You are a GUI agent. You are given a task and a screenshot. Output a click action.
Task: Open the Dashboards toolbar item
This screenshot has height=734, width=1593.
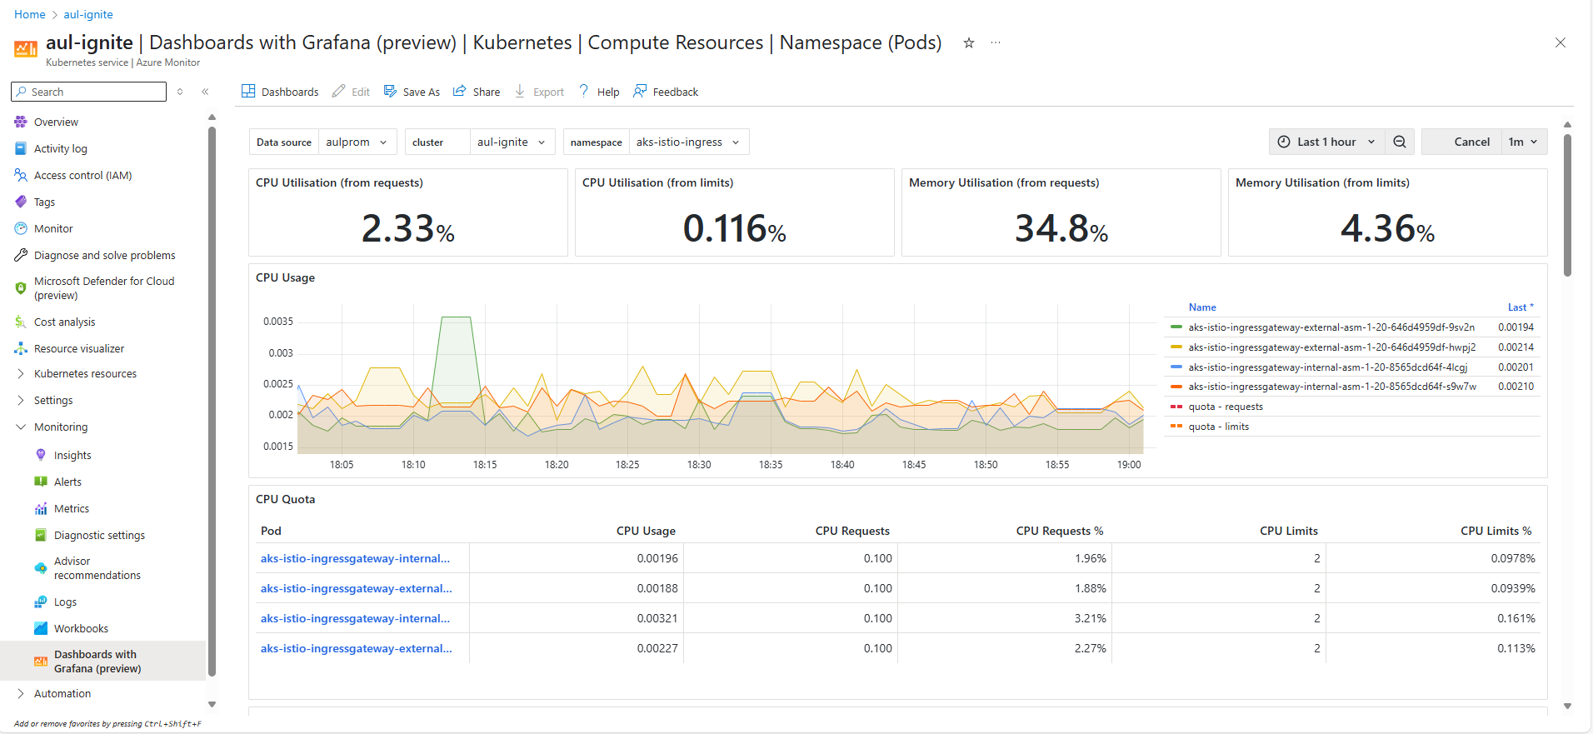click(280, 92)
